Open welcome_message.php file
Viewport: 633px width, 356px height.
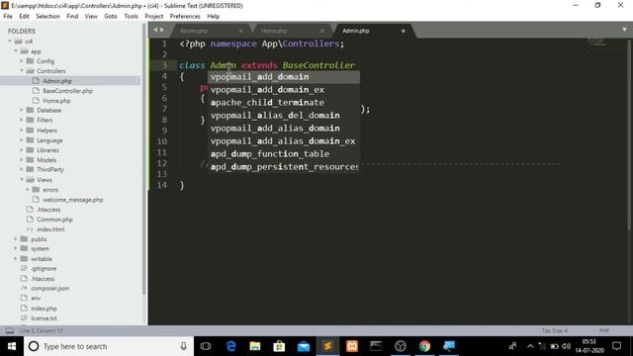coord(72,200)
